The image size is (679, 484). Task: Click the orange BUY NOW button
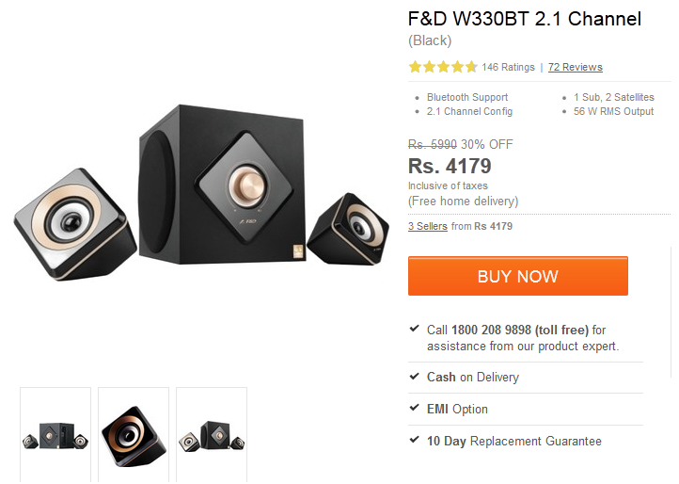[x=517, y=276]
